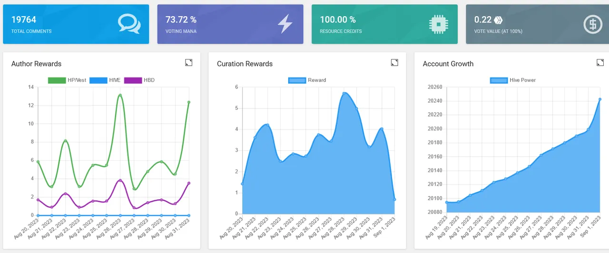The image size is (609, 253).
Task: Click the Hive logo next to 0.22
Action: click(498, 20)
